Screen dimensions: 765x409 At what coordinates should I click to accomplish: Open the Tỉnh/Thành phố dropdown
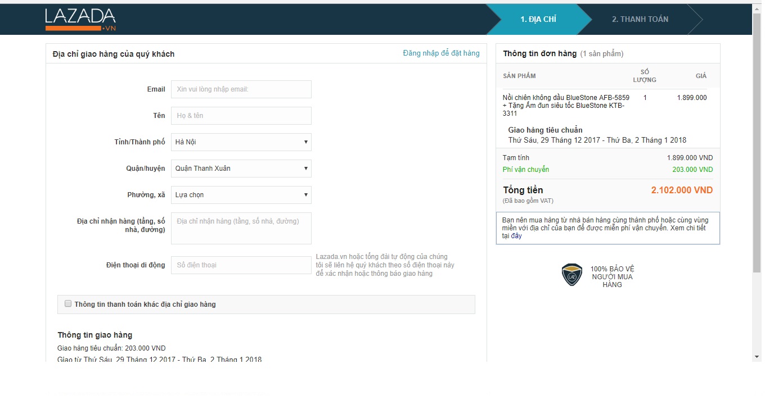pyautogui.click(x=241, y=142)
